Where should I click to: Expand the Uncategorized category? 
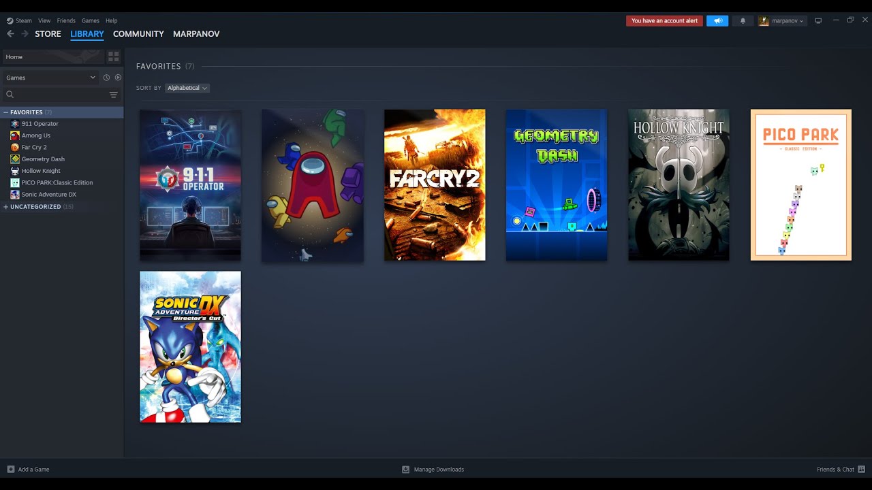click(5, 207)
